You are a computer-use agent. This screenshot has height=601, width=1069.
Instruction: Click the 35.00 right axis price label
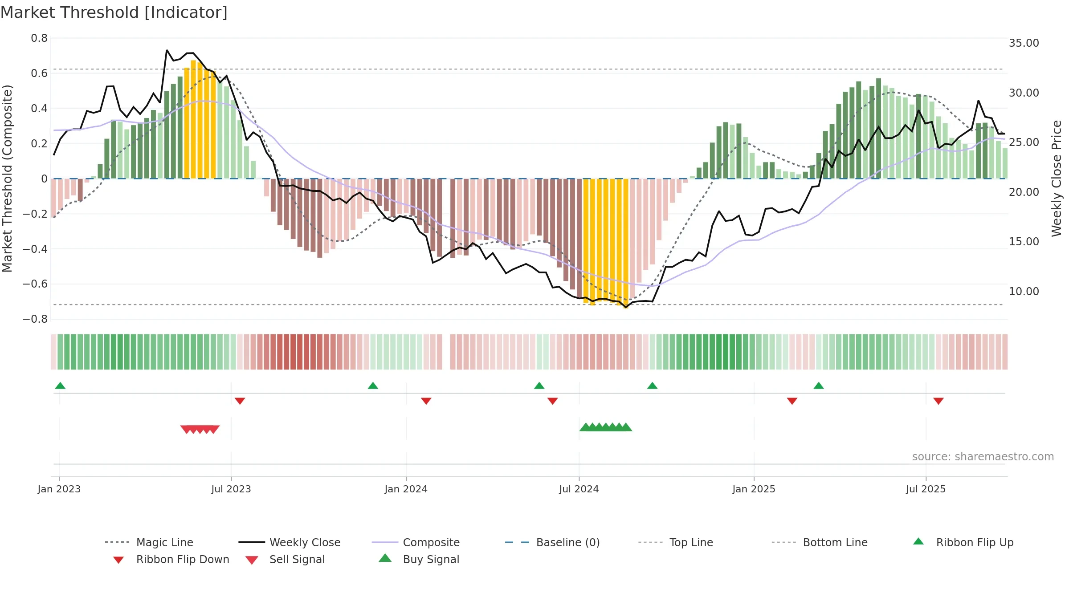(x=1024, y=43)
